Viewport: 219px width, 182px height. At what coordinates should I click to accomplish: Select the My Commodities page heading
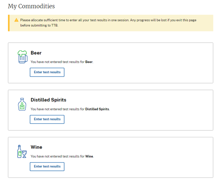click(31, 7)
